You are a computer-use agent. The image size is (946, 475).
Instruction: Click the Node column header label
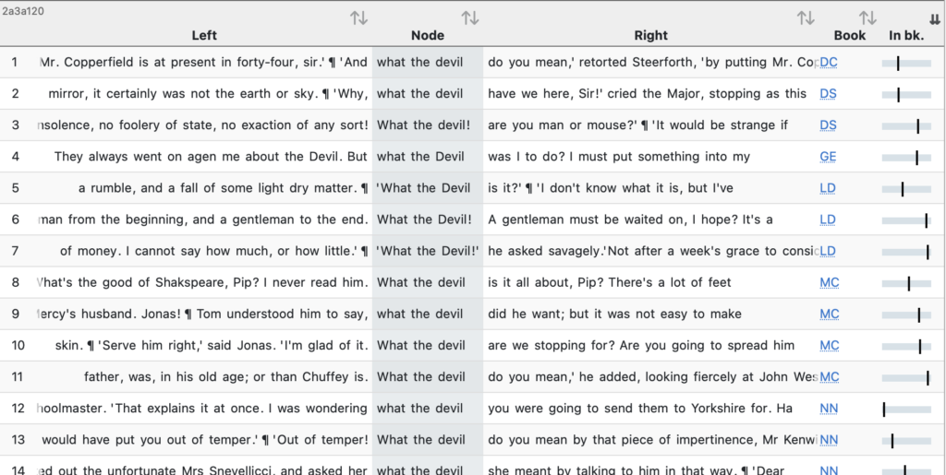click(427, 36)
